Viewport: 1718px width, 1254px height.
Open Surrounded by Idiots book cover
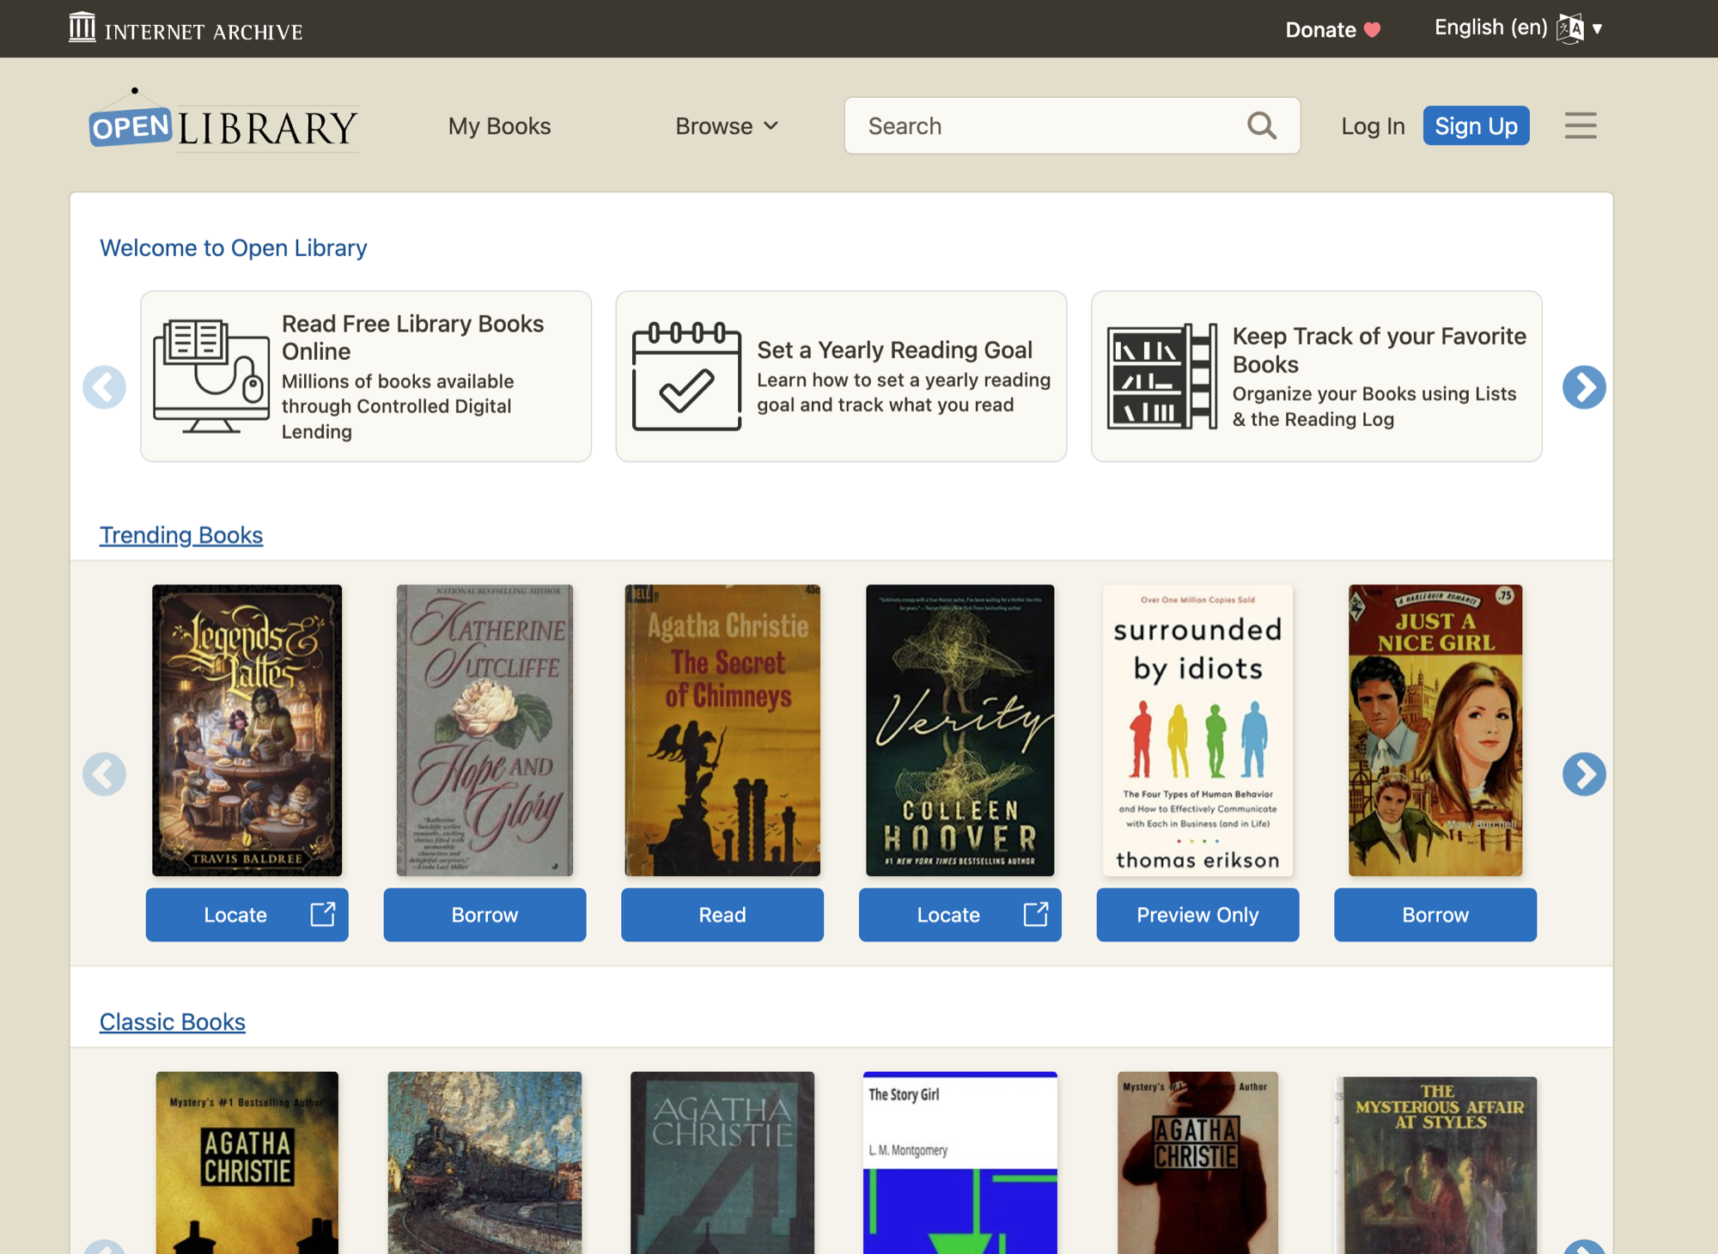[1197, 730]
